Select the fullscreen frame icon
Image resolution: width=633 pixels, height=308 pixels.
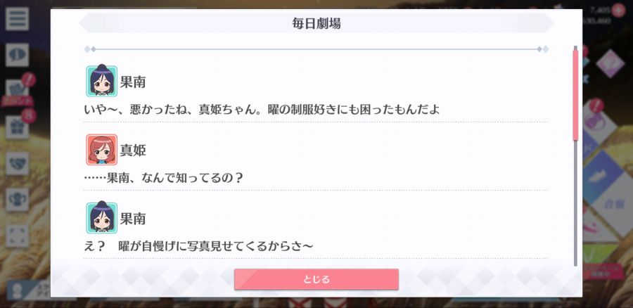pyautogui.click(x=17, y=236)
